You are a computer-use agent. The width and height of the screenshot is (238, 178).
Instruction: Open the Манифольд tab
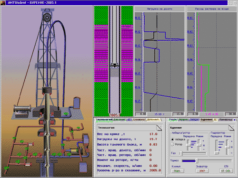click(226, 120)
